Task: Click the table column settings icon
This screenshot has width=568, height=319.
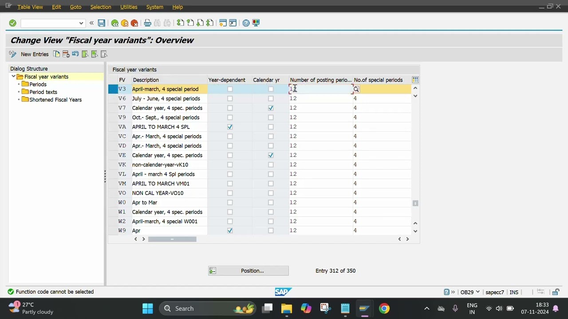Action: 415,80
